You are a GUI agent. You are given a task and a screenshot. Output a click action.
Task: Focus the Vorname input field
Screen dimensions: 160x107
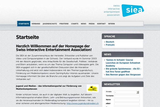pyautogui.click(x=127, y=96)
